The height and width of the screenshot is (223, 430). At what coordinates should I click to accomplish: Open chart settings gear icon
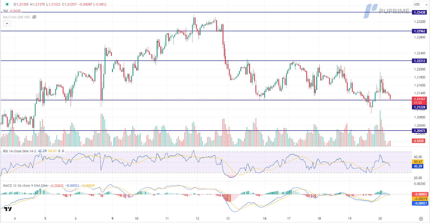pos(421,219)
